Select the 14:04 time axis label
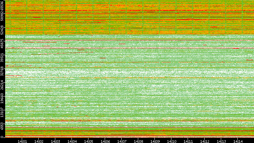 tap(72, 141)
